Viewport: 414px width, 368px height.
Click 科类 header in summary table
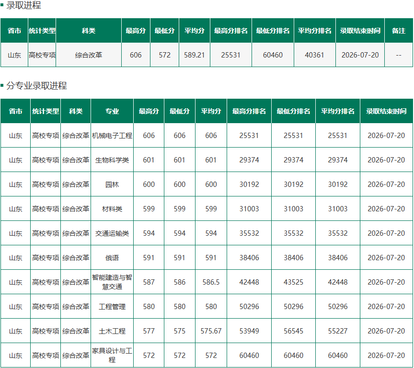point(89,31)
